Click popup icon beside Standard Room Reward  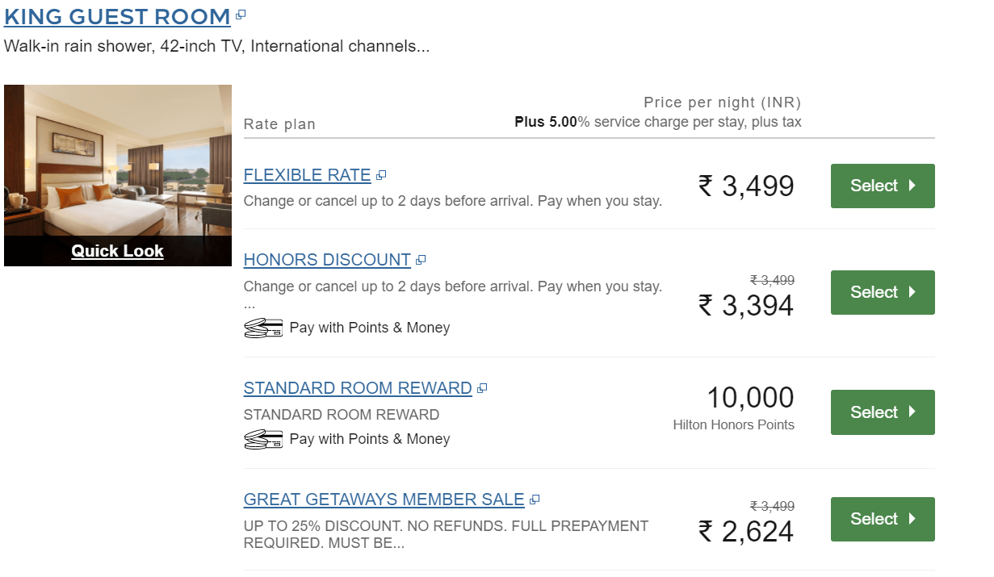point(482,388)
